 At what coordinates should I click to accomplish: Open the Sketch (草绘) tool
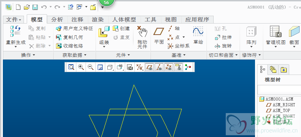pyautogui.click(x=198, y=31)
